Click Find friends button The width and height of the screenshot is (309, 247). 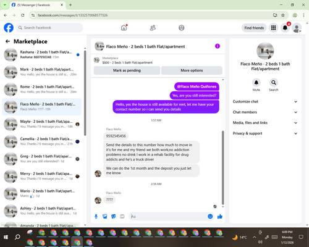pos(254,28)
